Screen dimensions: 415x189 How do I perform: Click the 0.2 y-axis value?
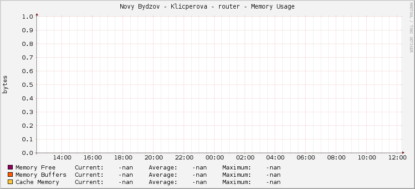tap(27, 126)
